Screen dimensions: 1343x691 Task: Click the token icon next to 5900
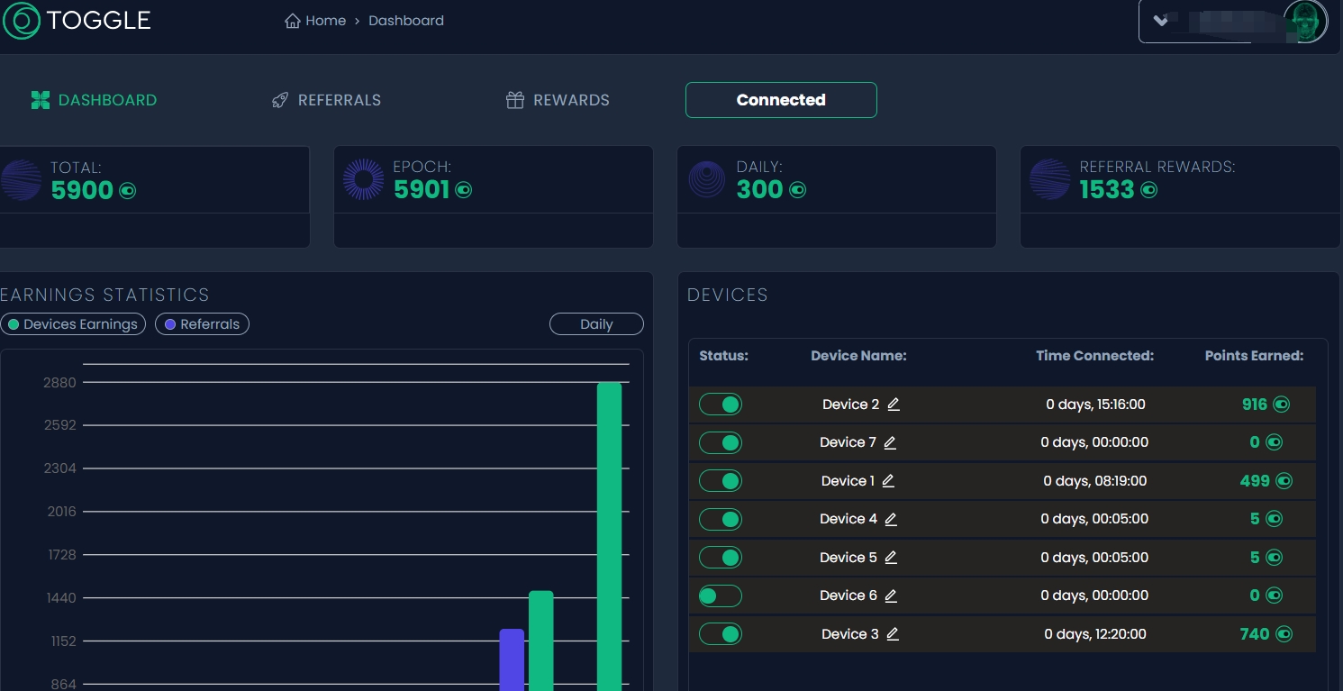tap(128, 191)
